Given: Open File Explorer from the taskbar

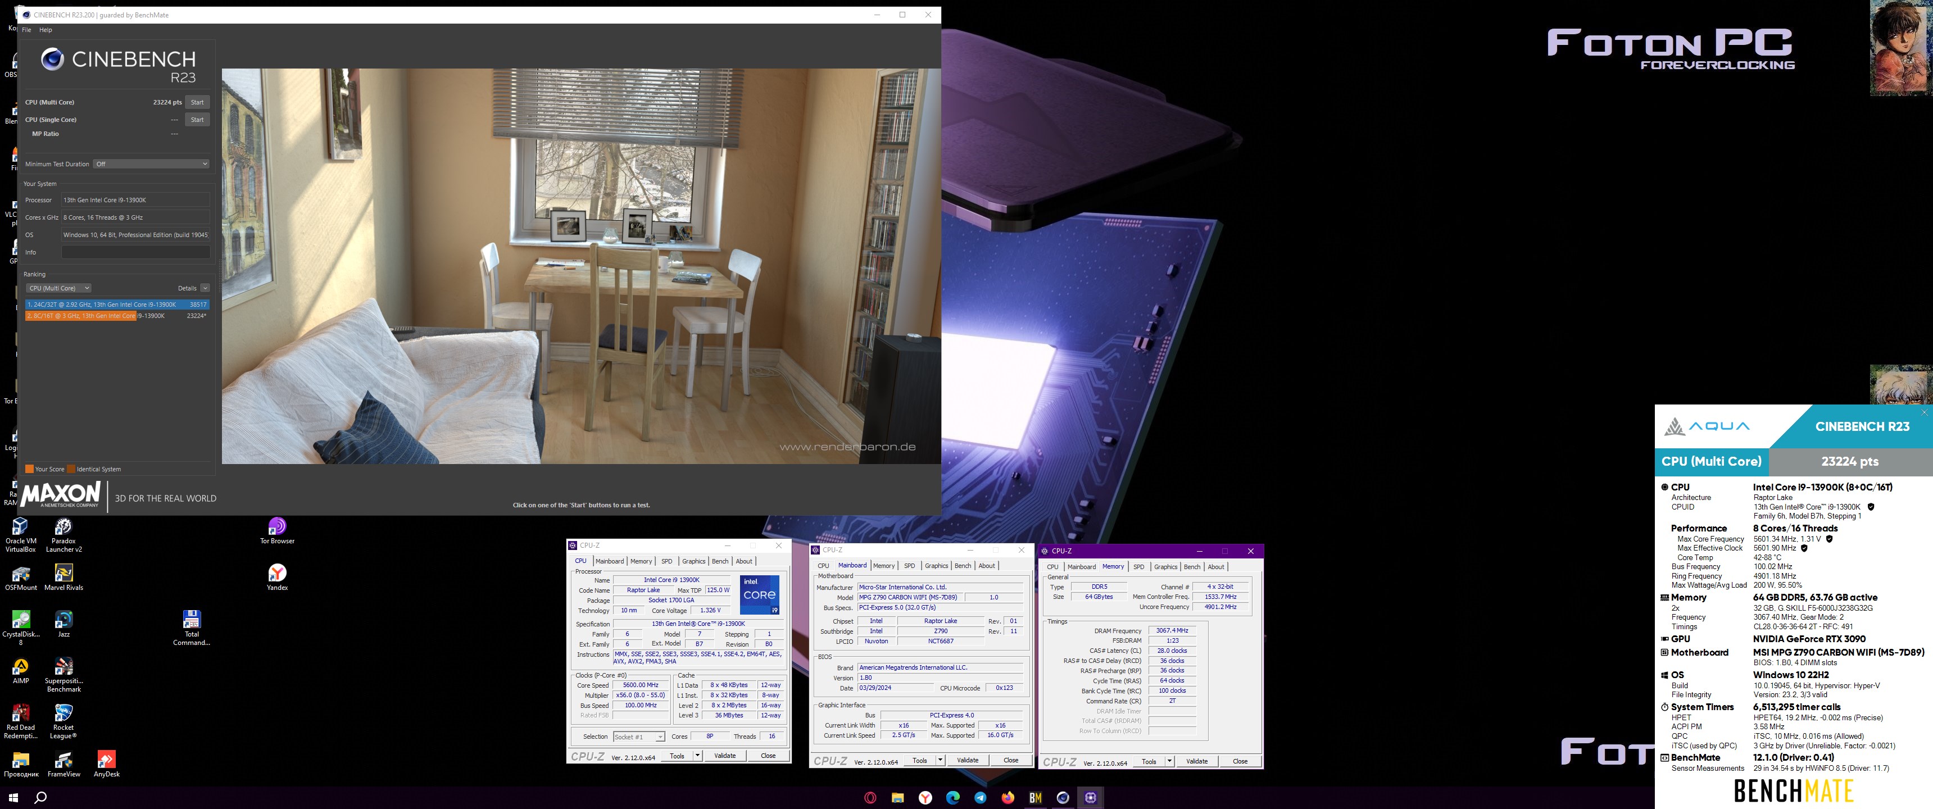Looking at the screenshot, I should click(x=897, y=798).
